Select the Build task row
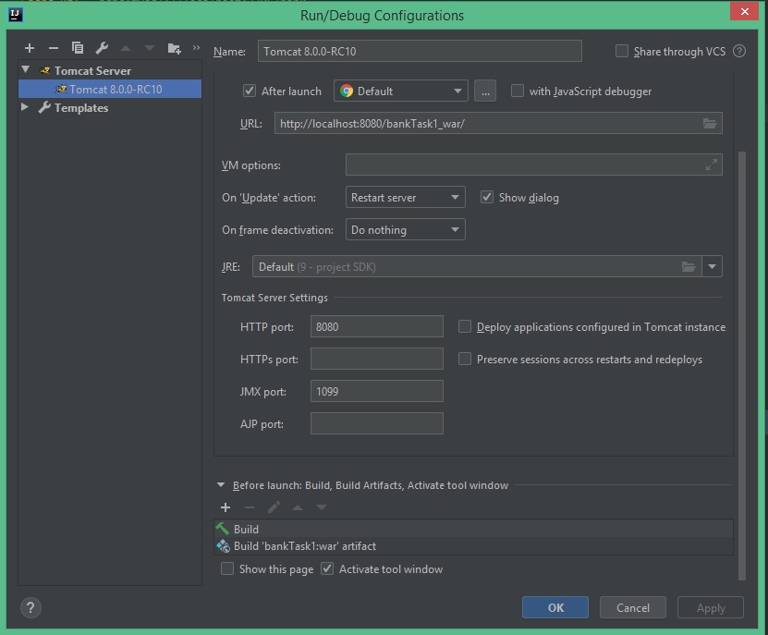 pyautogui.click(x=473, y=529)
